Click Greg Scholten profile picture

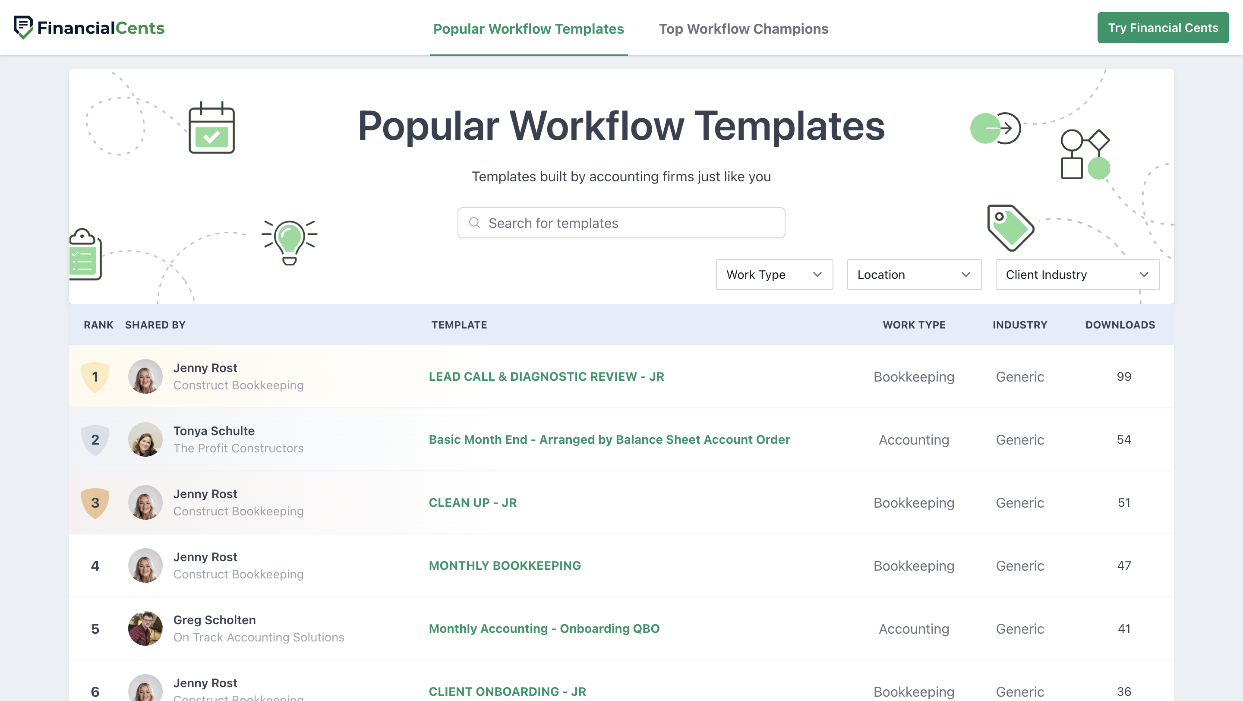click(145, 628)
